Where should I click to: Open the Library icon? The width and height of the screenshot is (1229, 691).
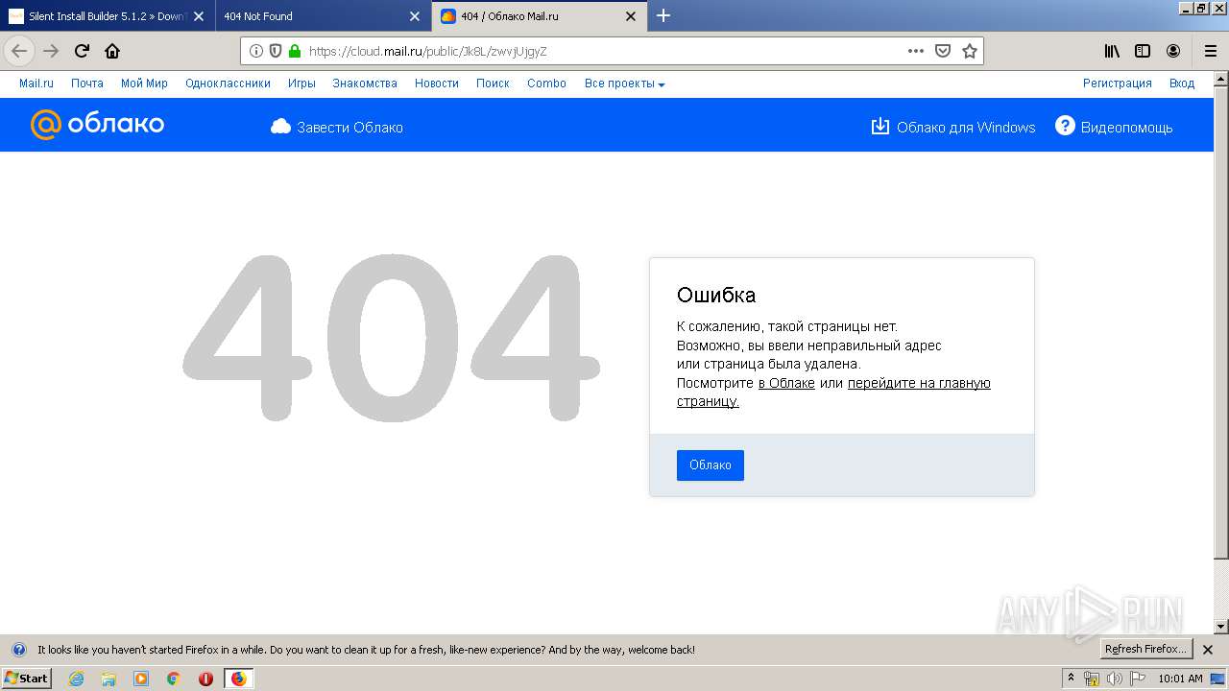(1112, 51)
